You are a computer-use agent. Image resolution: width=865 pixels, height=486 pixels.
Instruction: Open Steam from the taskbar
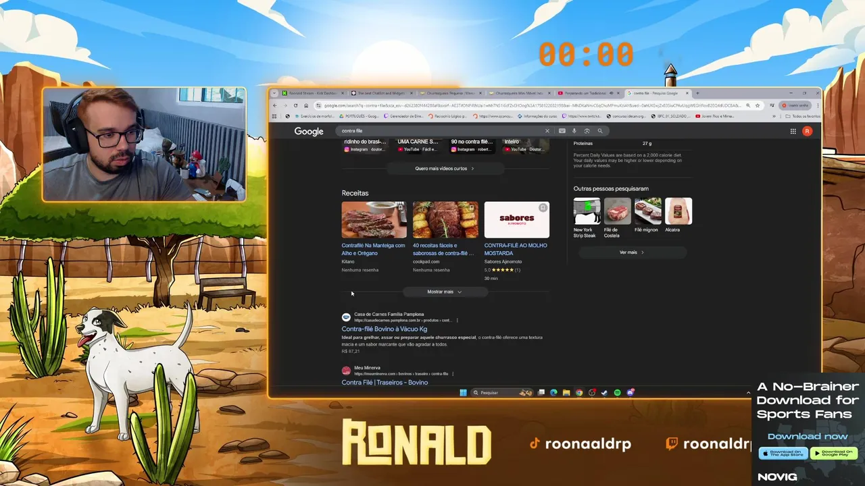click(605, 393)
